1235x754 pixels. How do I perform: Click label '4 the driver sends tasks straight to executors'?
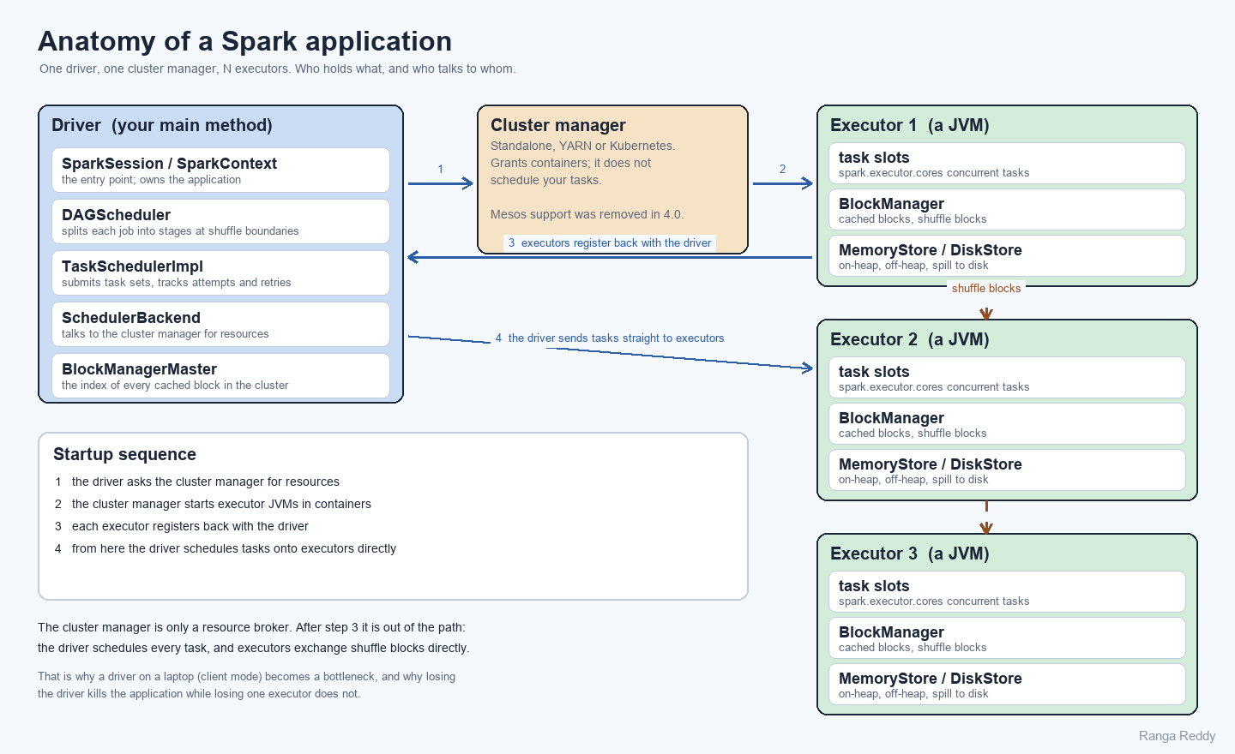pyautogui.click(x=610, y=338)
